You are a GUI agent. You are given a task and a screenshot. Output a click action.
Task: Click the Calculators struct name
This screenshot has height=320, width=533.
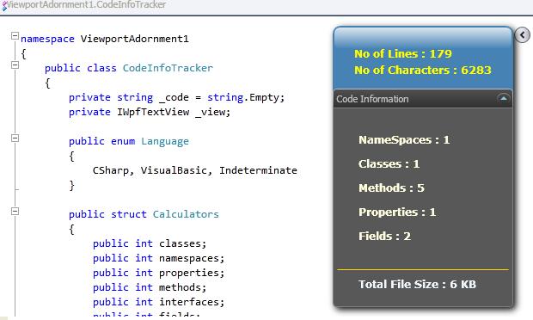click(186, 214)
